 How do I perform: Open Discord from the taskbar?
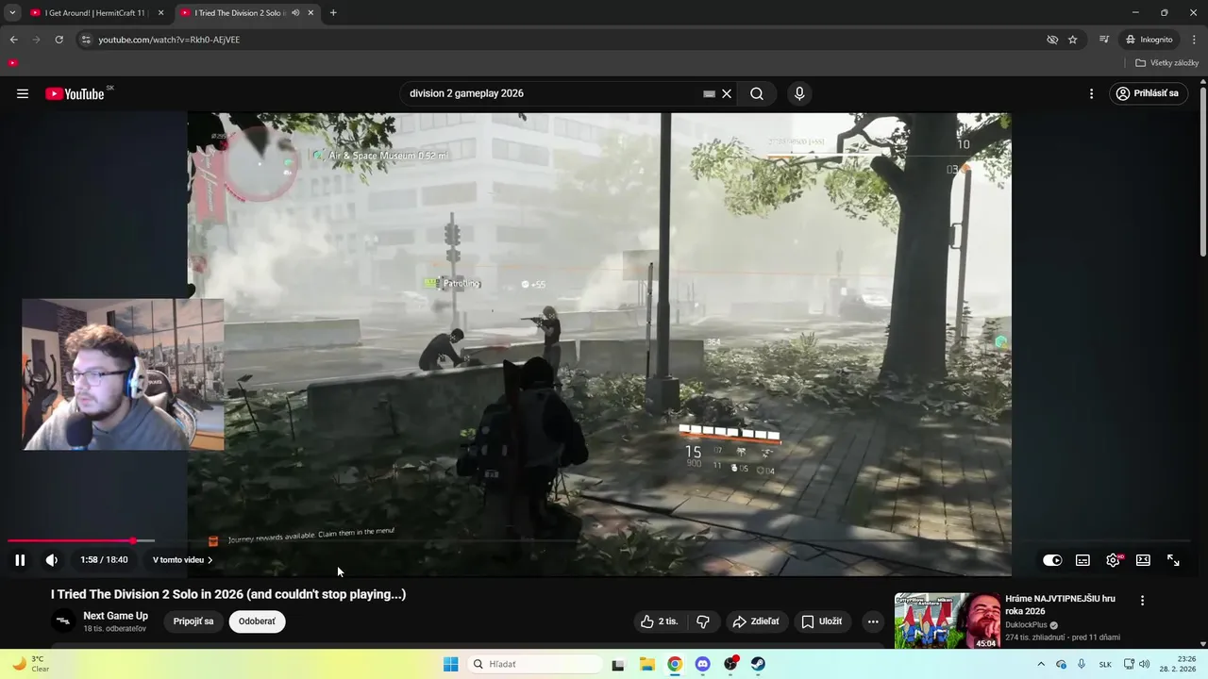[x=702, y=664]
